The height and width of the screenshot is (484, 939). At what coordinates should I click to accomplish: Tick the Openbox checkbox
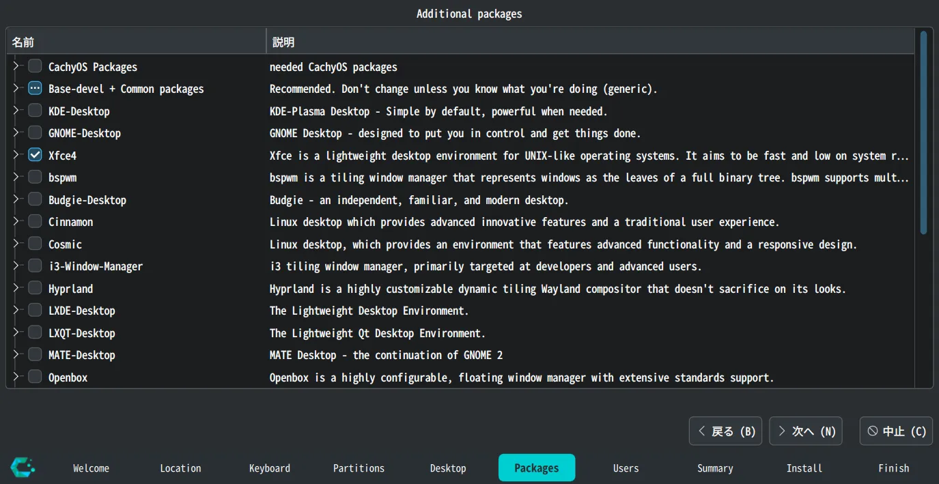click(35, 377)
